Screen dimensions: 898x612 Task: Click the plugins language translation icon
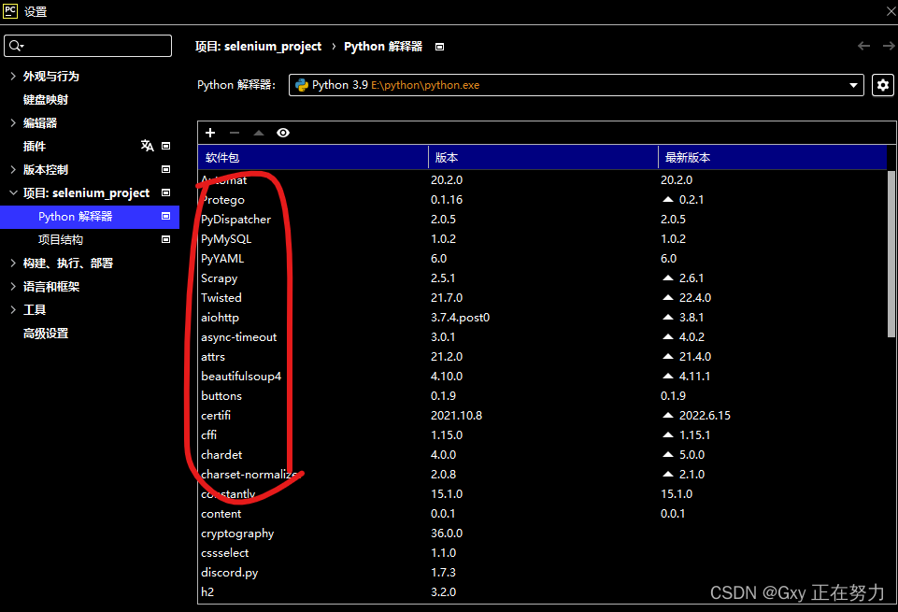[x=148, y=146]
